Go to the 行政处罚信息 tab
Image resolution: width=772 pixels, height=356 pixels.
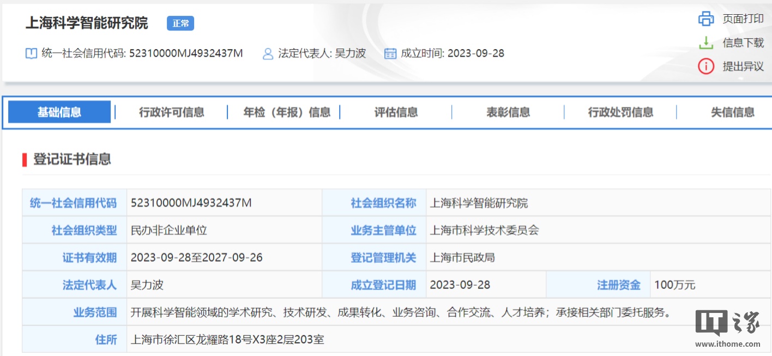620,112
